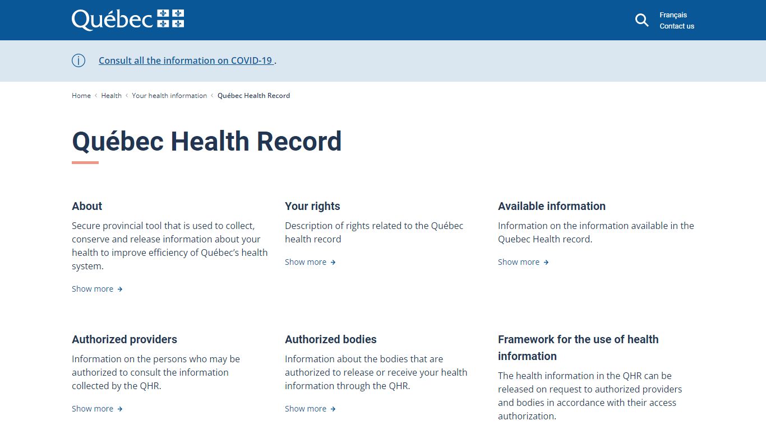Click the COVID-19 info circle icon
The height and width of the screenshot is (430, 766).
[x=79, y=60]
